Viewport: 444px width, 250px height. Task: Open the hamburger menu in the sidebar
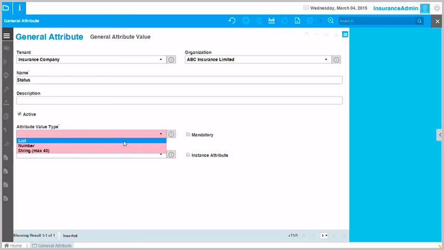point(7,36)
